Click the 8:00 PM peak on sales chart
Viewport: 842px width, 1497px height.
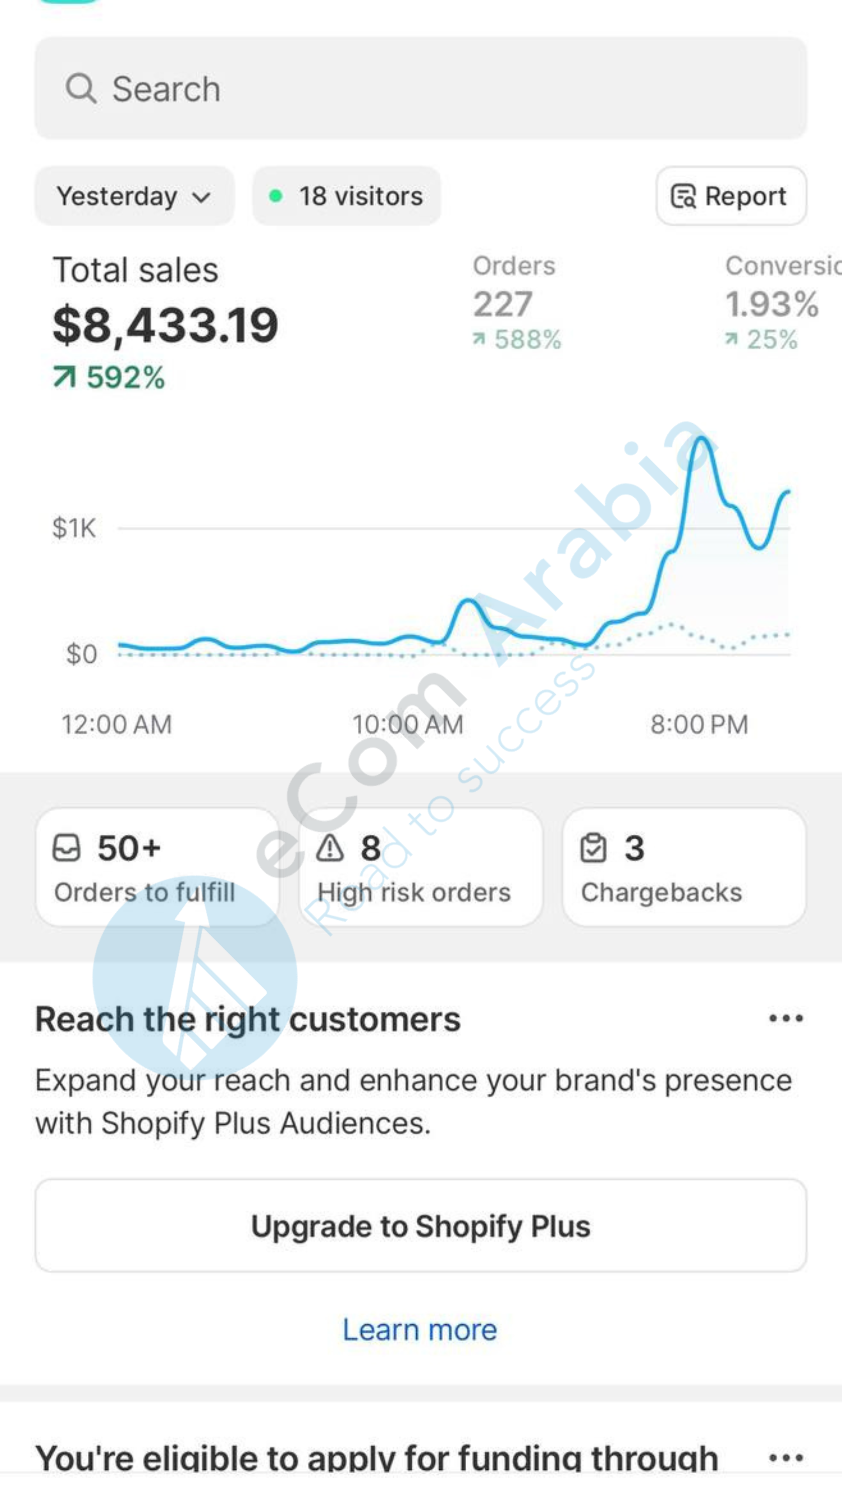pos(702,439)
